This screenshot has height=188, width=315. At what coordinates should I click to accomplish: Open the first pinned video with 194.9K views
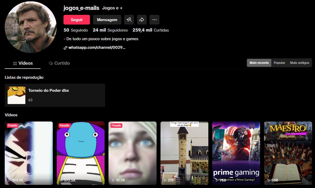point(29,153)
